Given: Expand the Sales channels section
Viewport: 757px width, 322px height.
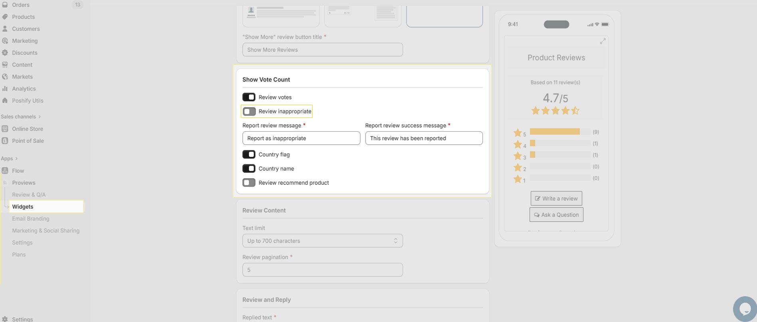Looking at the screenshot, I should point(39,117).
